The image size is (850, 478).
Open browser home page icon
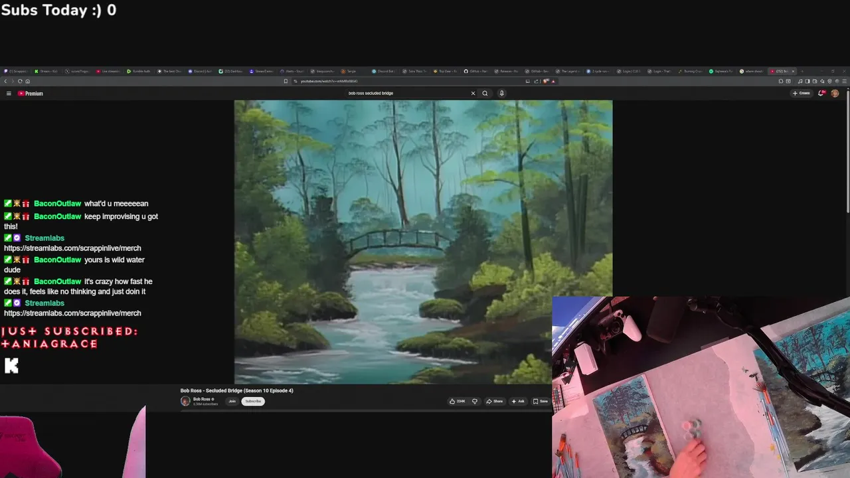point(27,81)
